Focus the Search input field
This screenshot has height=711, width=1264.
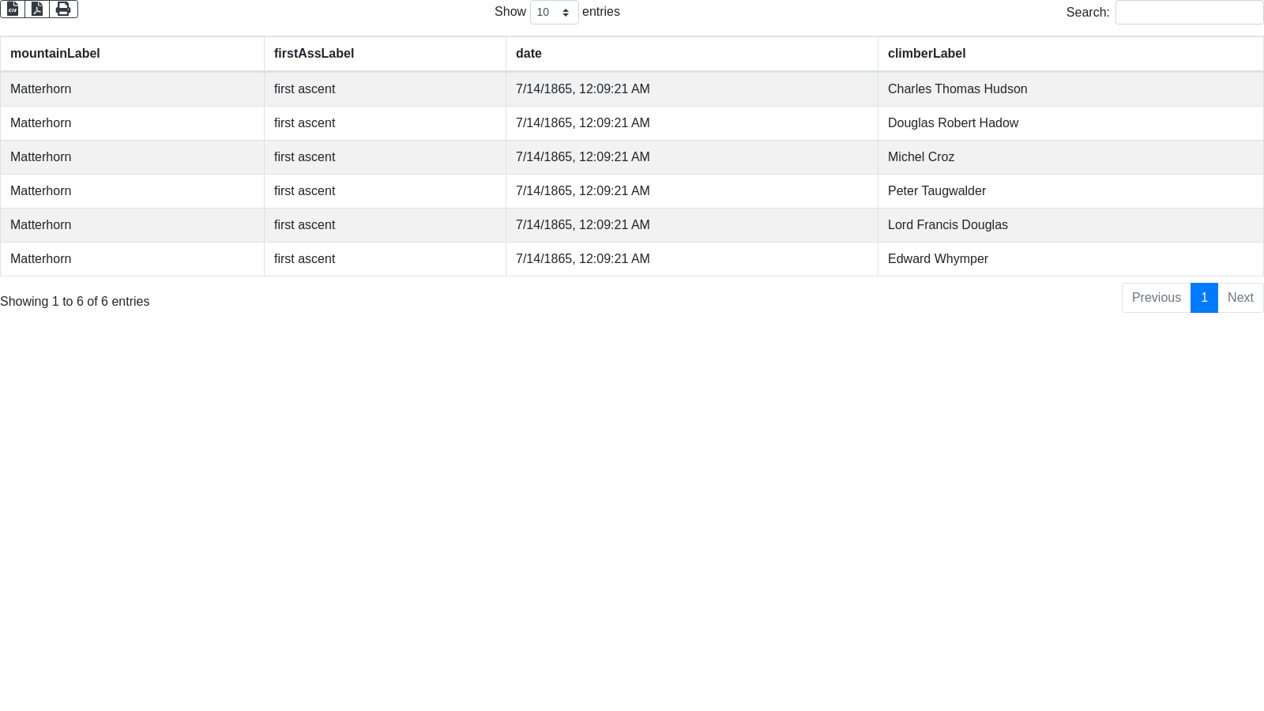coord(1189,13)
